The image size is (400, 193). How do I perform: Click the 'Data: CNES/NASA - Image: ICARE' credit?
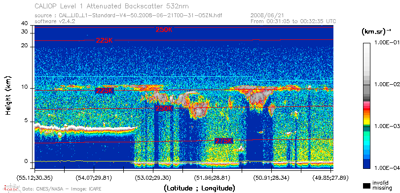click(x=62, y=189)
